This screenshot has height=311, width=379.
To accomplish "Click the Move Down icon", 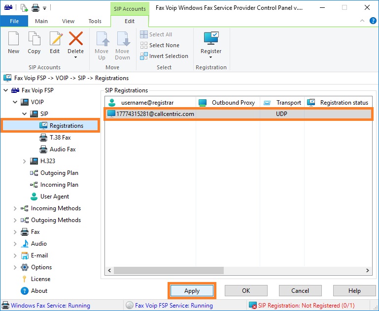I will coord(123,39).
